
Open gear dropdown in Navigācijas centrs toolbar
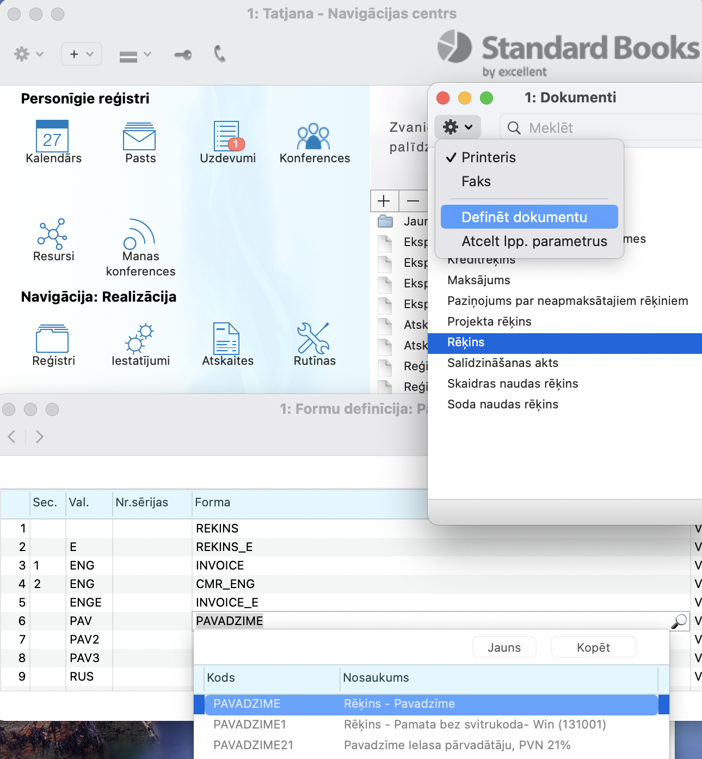point(28,54)
